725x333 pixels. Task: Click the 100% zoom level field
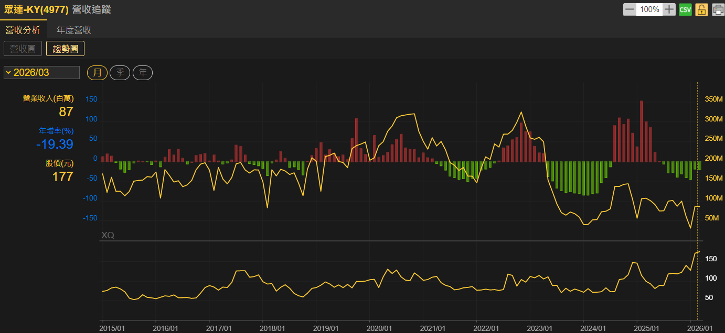tap(649, 9)
